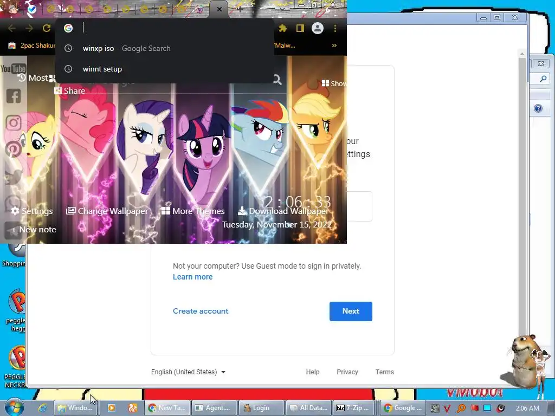Open Help link in sign-in footer
Image resolution: width=555 pixels, height=416 pixels.
coord(313,372)
